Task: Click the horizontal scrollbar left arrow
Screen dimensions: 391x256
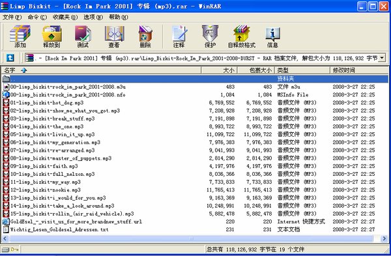Action: coord(5,238)
